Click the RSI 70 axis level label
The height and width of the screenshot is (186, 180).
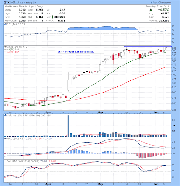coord(173,30)
